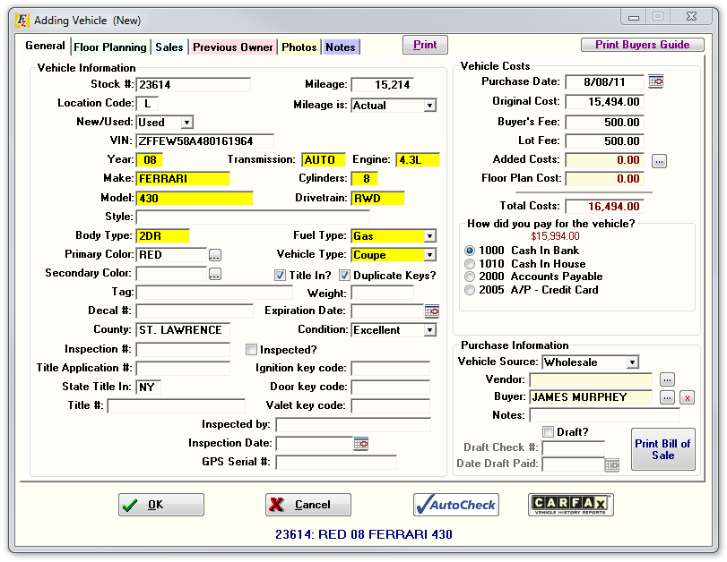Viewport: 727px width, 562px height.
Task: Open the CARFAX vehicle history report
Action: [571, 505]
